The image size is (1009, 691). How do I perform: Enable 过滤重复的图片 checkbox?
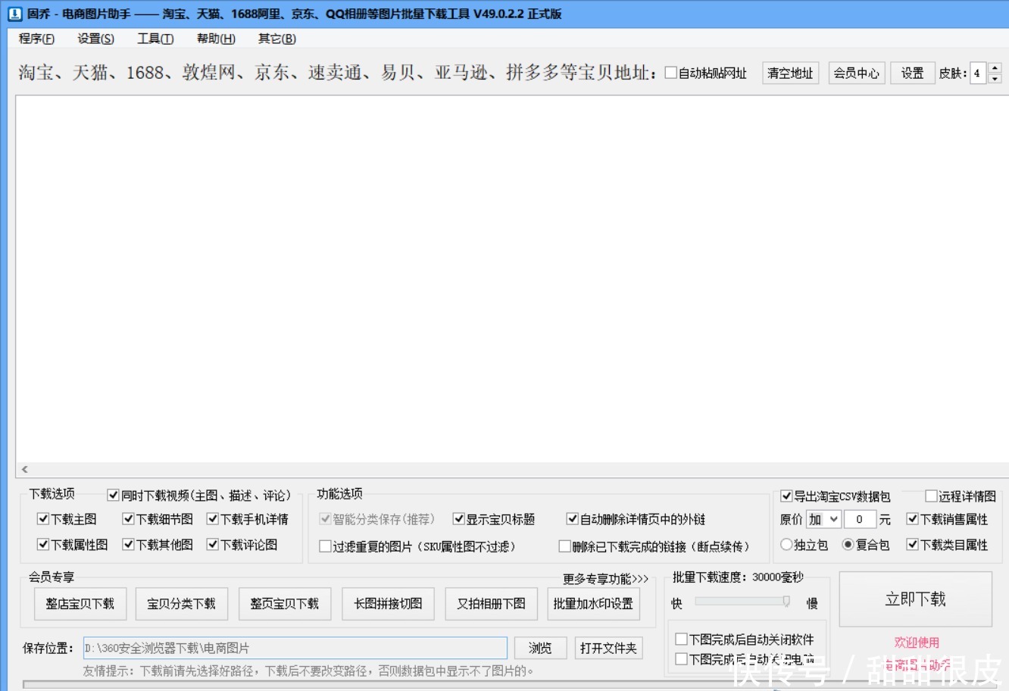point(325,546)
